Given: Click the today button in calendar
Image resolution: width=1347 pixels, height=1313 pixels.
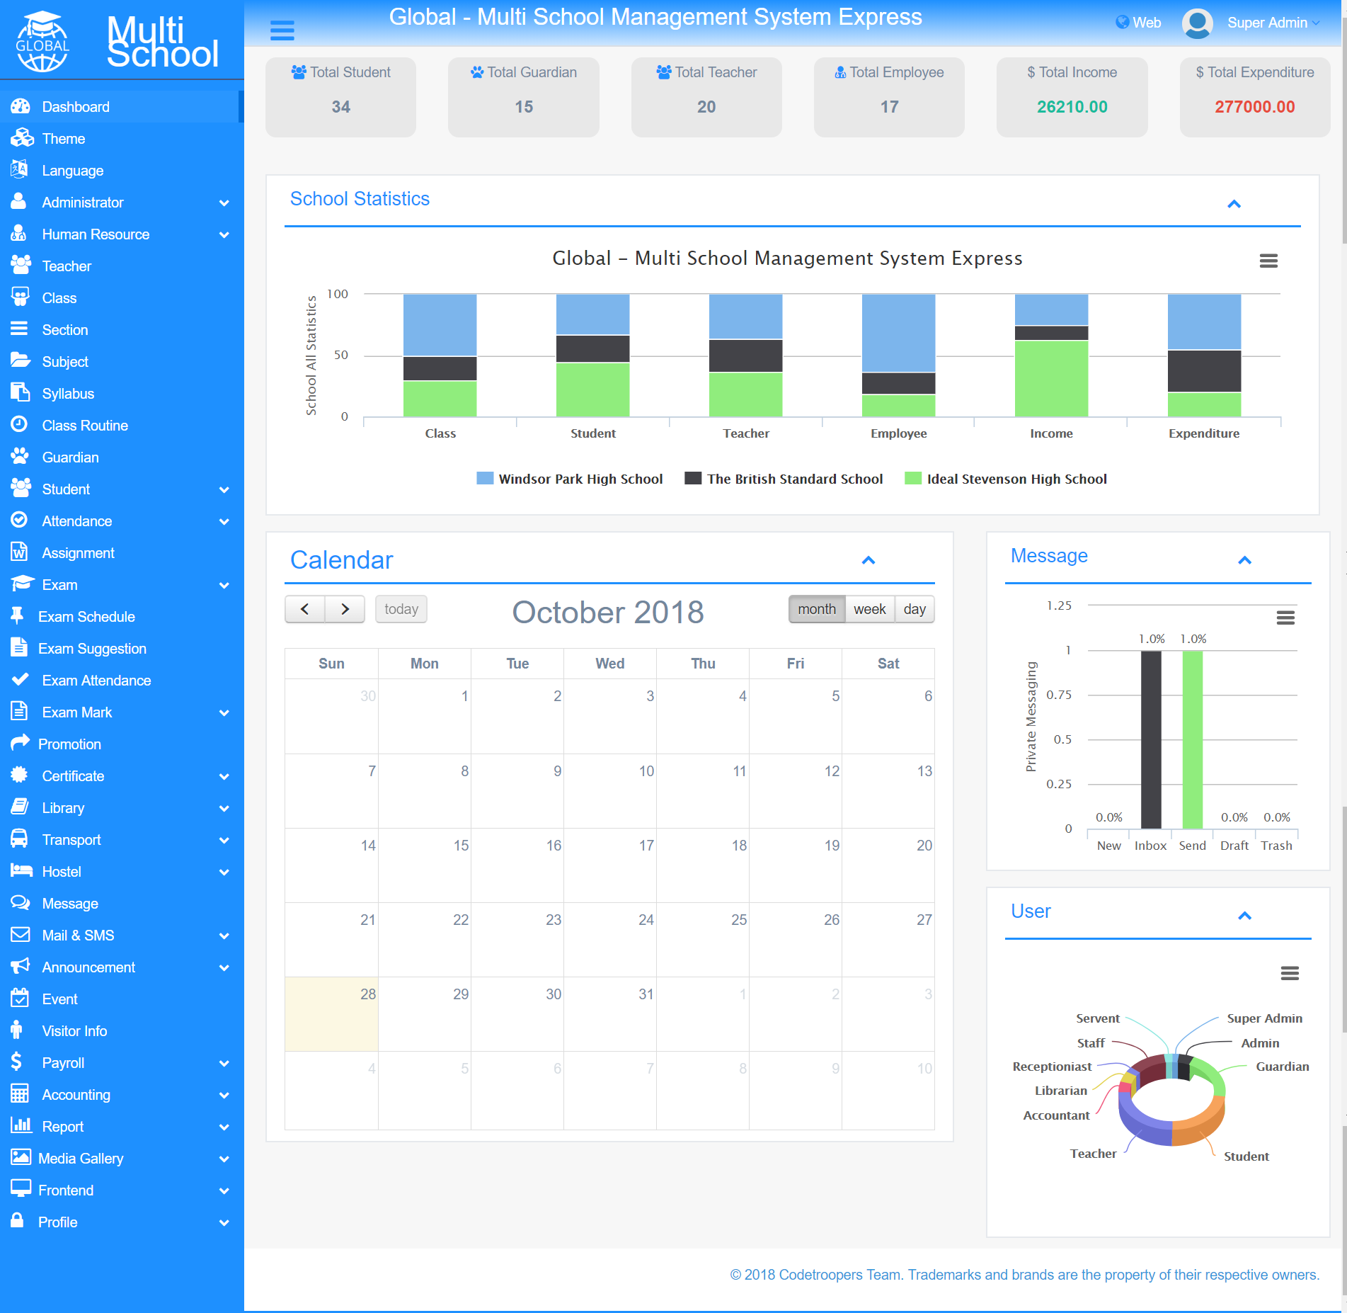Looking at the screenshot, I should pyautogui.click(x=401, y=609).
